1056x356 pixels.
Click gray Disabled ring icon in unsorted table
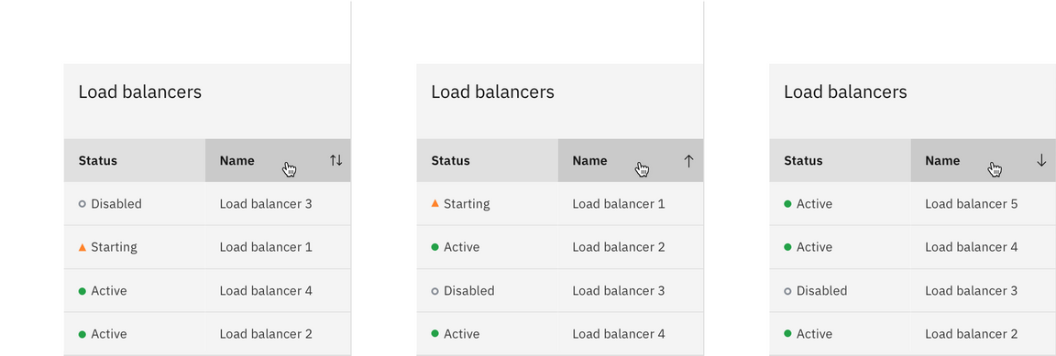[x=82, y=204]
